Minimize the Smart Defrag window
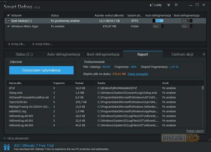211x152 pixels. (x=191, y=5)
